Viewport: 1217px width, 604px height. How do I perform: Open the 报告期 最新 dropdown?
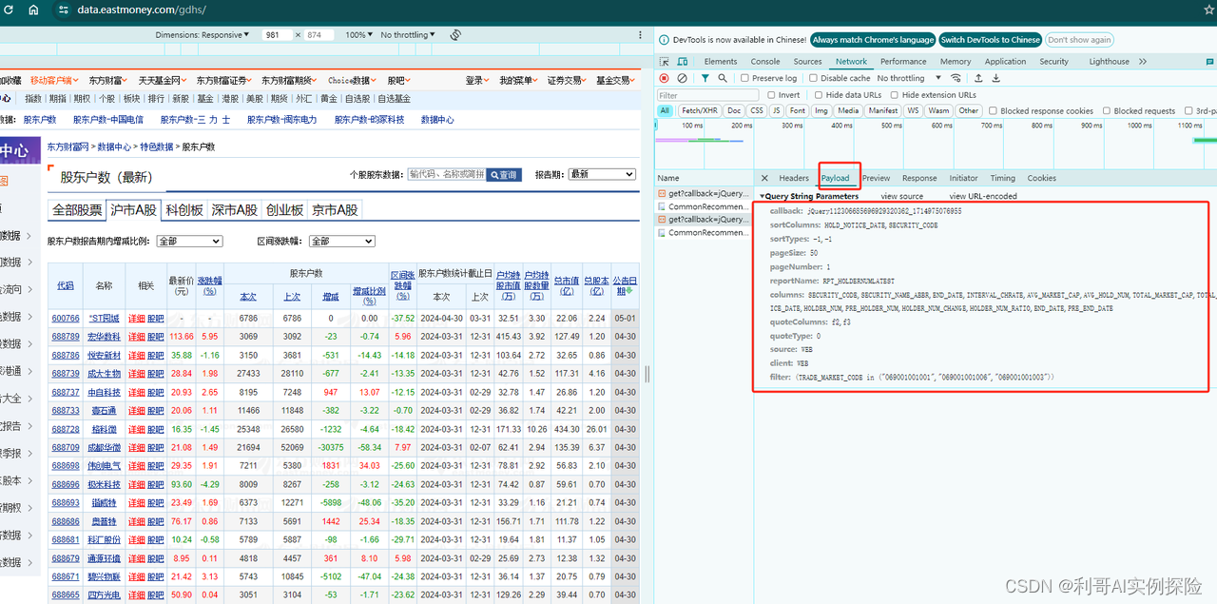(600, 174)
